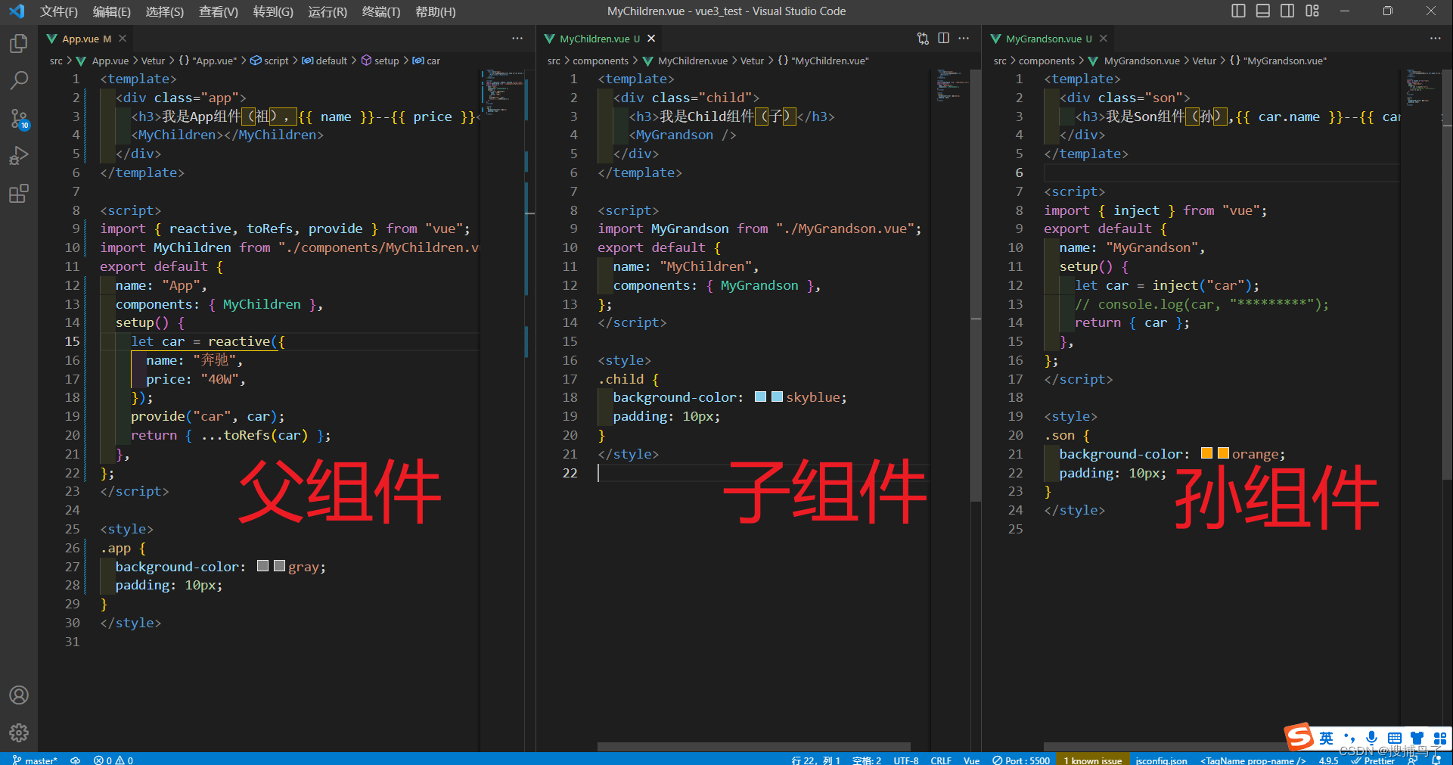Select 'components' breadcrumb above MyChildren.vue editor
This screenshot has height=765, width=1453.
tap(601, 61)
